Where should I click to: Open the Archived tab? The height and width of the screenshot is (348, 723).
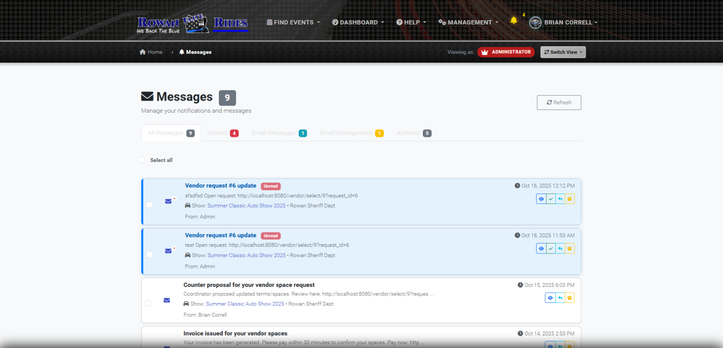coord(413,133)
